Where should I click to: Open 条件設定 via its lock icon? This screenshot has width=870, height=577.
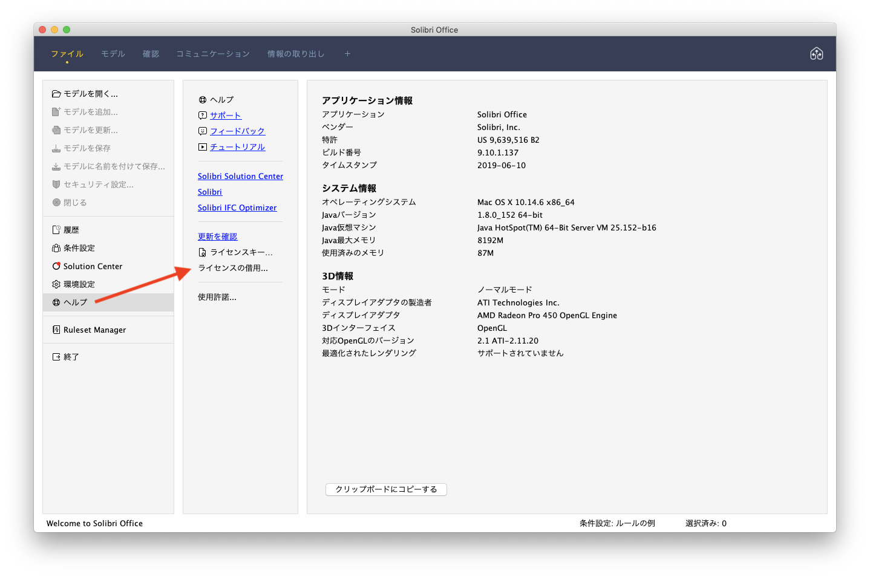point(56,248)
